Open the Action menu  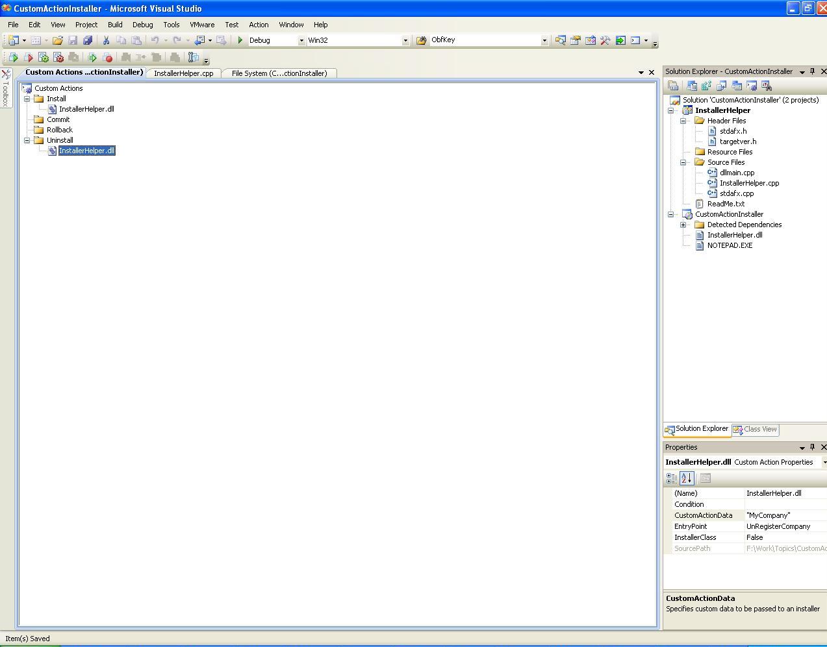pos(259,25)
